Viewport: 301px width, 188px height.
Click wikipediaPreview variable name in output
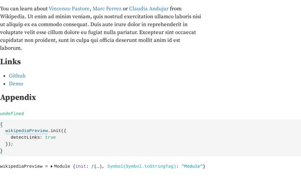21,166
